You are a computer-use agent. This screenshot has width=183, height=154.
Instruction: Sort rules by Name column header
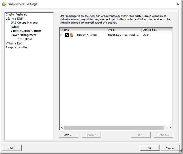[83, 30]
